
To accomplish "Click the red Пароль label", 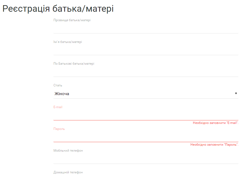I will [x=59, y=129].
